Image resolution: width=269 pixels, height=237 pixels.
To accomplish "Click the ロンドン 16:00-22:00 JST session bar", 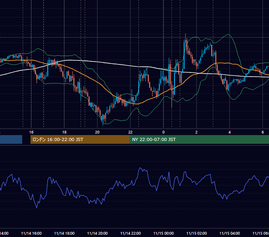I will tap(80, 139).
